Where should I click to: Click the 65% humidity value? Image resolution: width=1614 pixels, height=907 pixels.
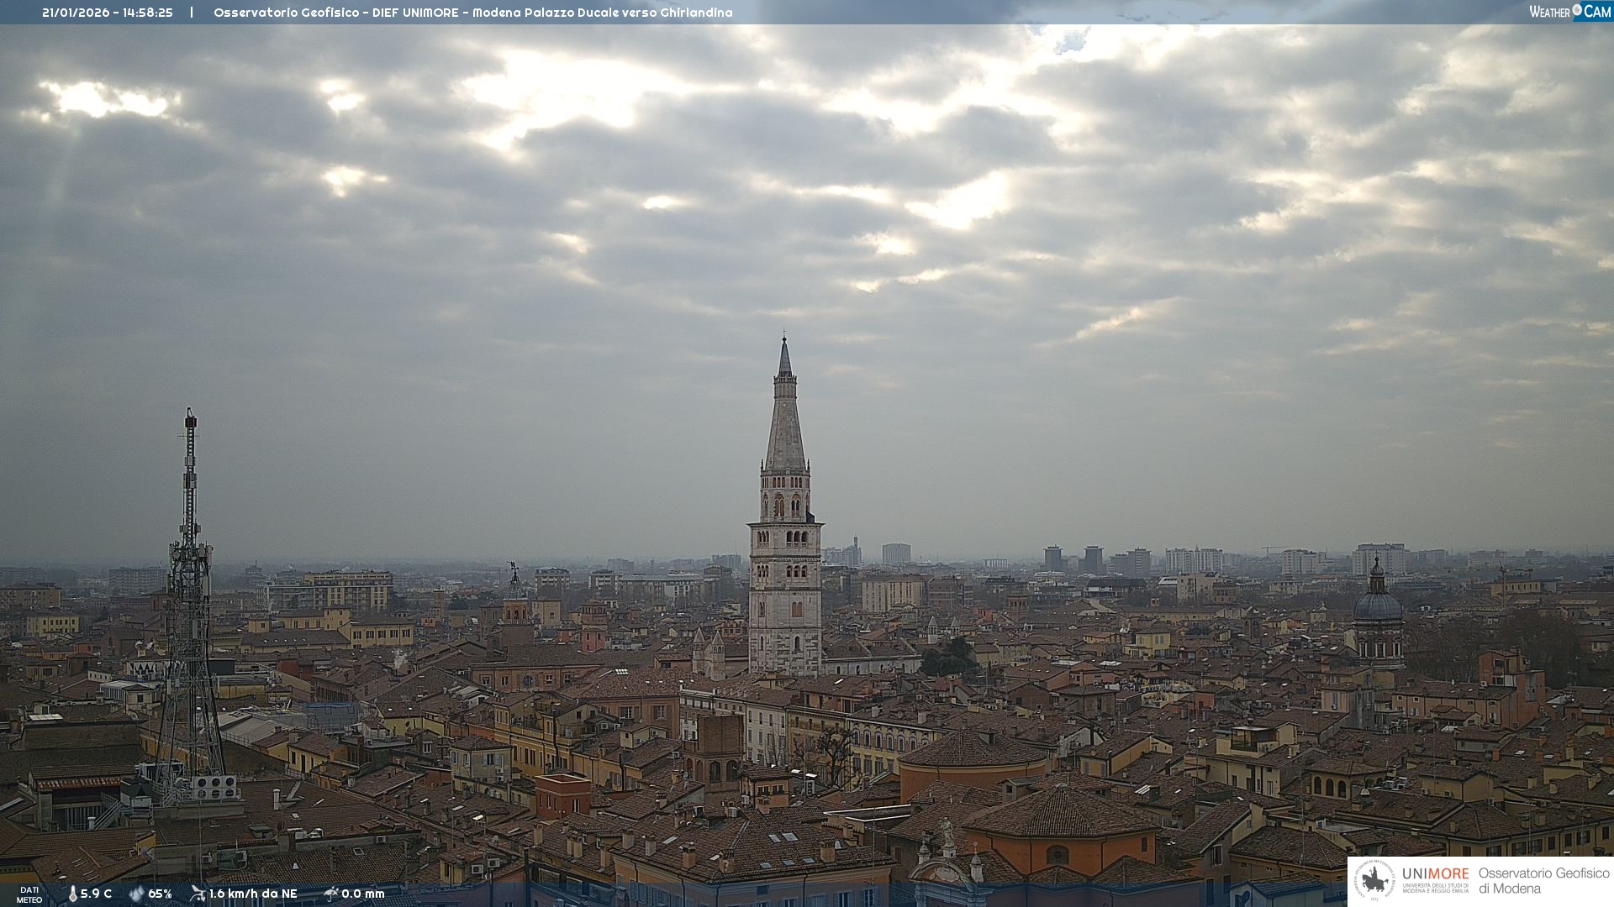[x=160, y=894]
